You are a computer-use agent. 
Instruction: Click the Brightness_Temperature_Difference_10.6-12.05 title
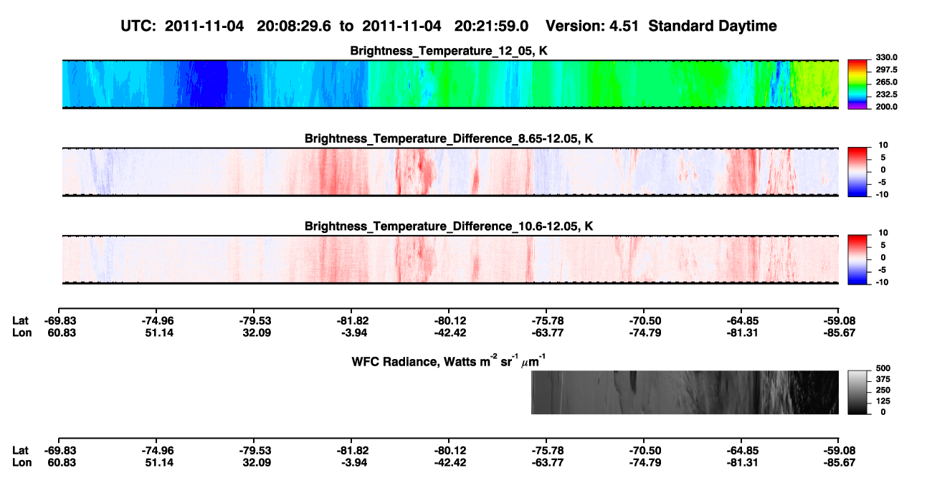(450, 226)
